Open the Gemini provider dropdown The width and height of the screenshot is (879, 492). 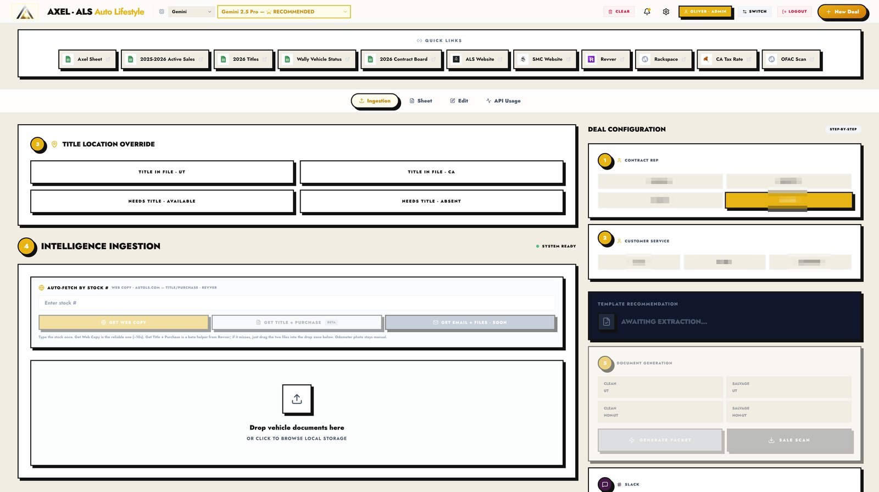tap(191, 12)
